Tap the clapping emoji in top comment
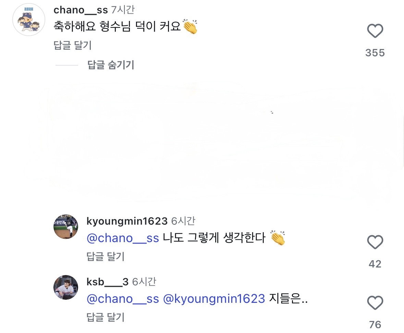Viewport: 404px width, 333px height. 190,26
